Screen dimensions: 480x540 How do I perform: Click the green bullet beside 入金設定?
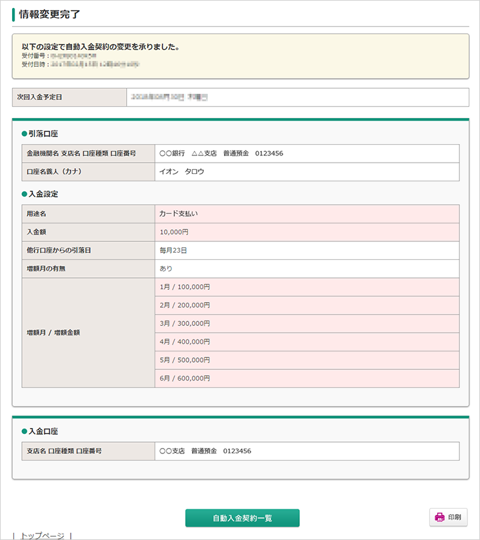click(24, 194)
